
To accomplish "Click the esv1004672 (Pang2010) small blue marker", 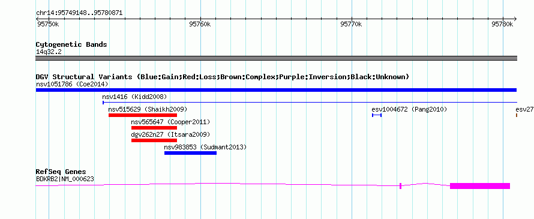I will pyautogui.click(x=377, y=115).
